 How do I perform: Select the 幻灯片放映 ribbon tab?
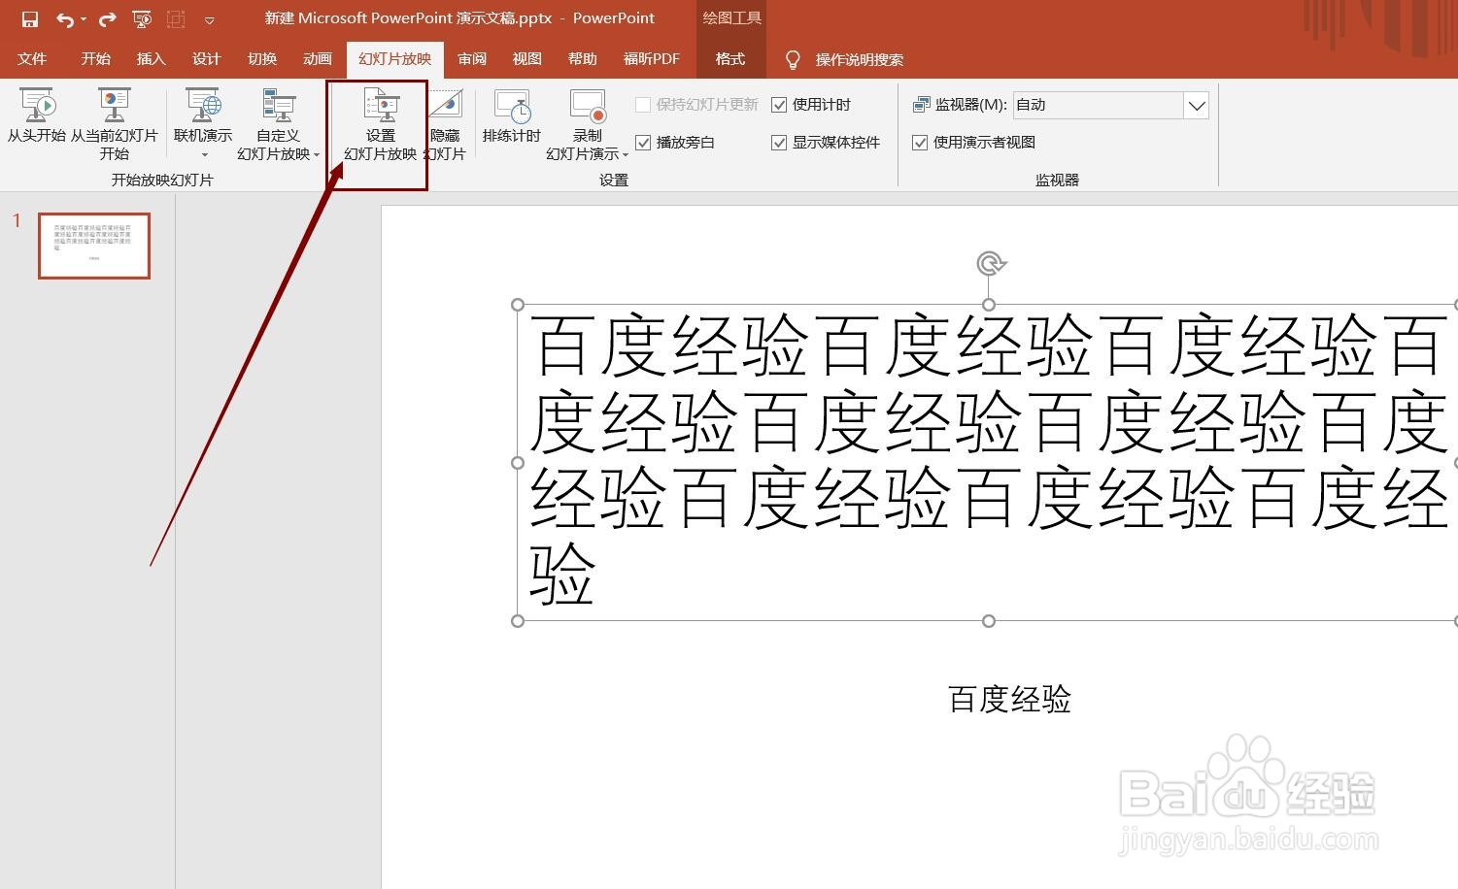(394, 59)
